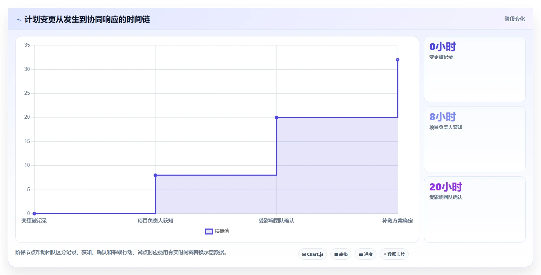The height and width of the screenshot is (275, 541).
Task: Click the y-axis tick label 35
Action: (x=27, y=45)
